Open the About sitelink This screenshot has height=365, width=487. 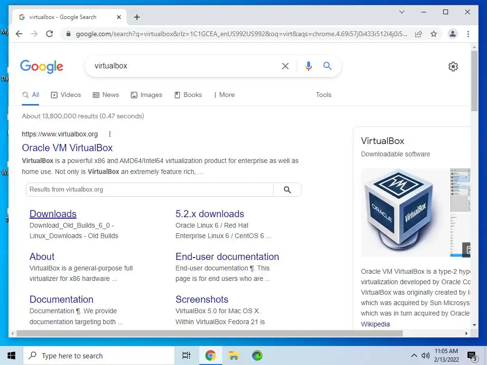[x=42, y=257]
